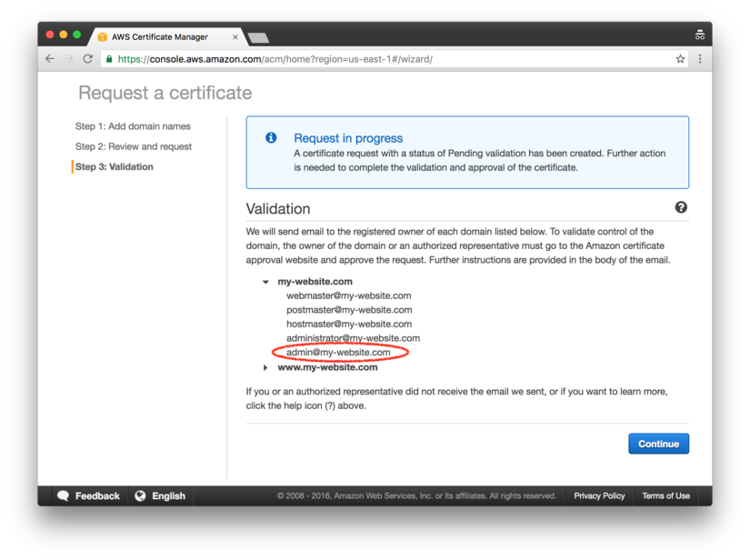Reload the page
Screen dimensions: 750x560
[x=88, y=59]
